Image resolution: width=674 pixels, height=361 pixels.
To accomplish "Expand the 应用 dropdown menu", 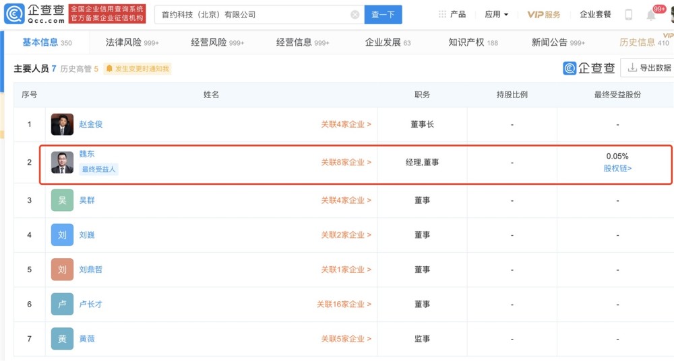I will (x=497, y=14).
